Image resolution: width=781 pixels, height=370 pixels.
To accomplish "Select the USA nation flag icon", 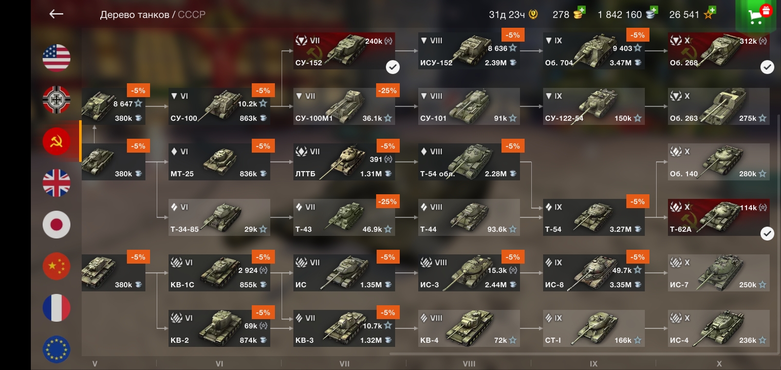I will (x=57, y=58).
